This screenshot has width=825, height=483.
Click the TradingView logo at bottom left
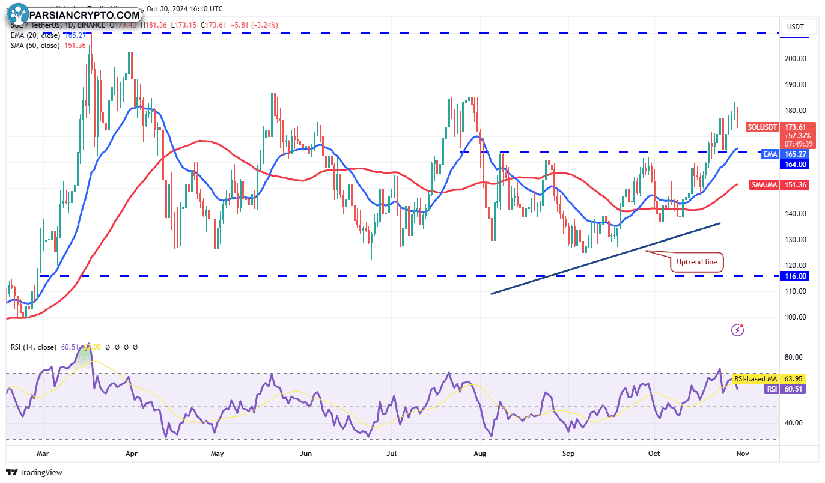(x=34, y=472)
